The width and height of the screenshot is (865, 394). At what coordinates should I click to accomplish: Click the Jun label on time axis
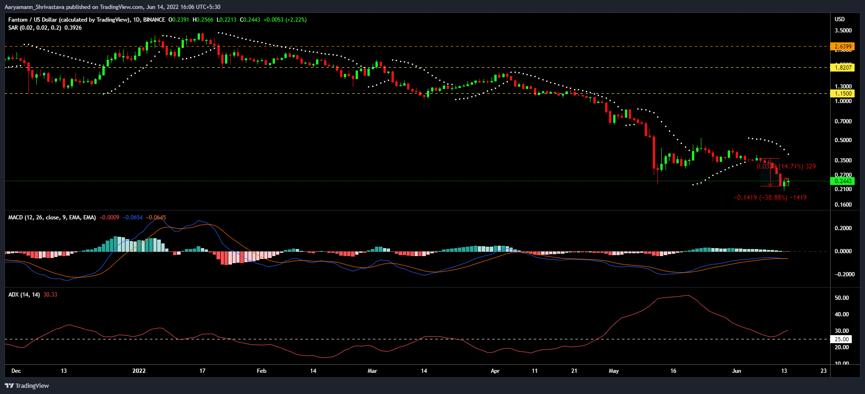coord(737,371)
